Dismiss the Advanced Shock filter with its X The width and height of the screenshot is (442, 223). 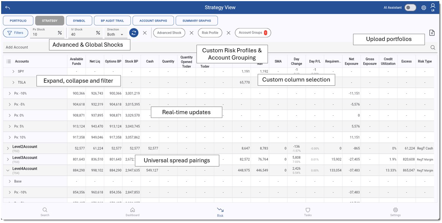pos(191,33)
